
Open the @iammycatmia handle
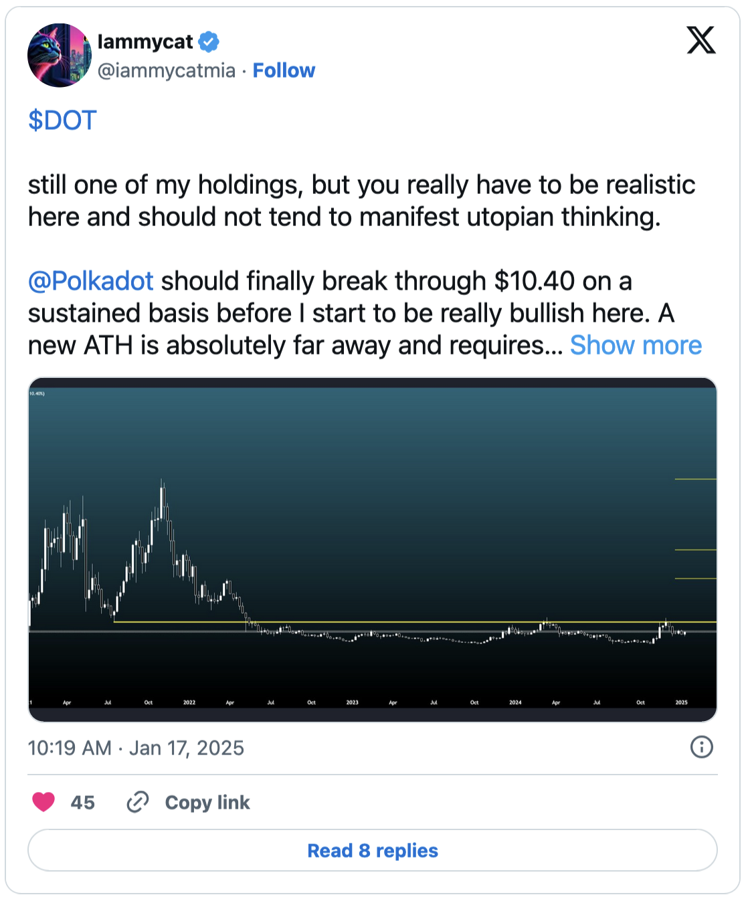(167, 70)
